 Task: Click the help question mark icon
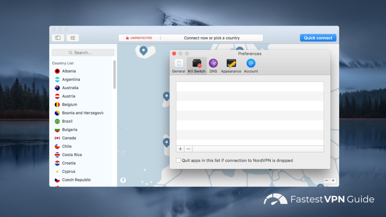pos(123,180)
